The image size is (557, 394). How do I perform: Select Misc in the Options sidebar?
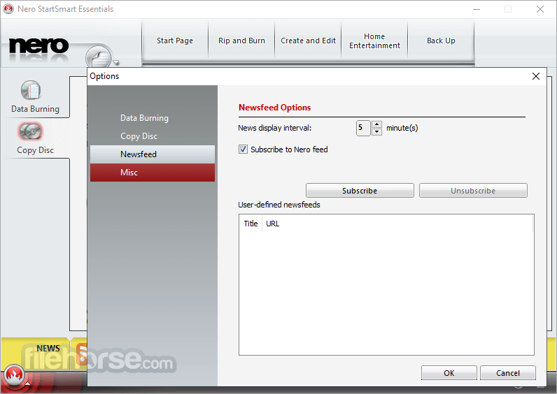tap(153, 173)
